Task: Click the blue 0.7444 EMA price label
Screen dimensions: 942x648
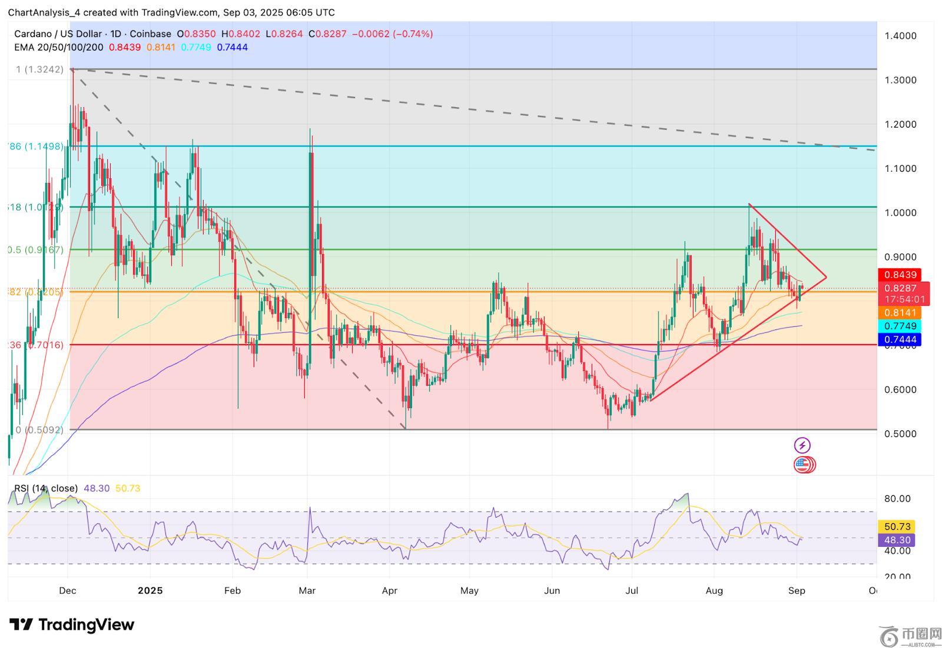Action: click(x=898, y=339)
